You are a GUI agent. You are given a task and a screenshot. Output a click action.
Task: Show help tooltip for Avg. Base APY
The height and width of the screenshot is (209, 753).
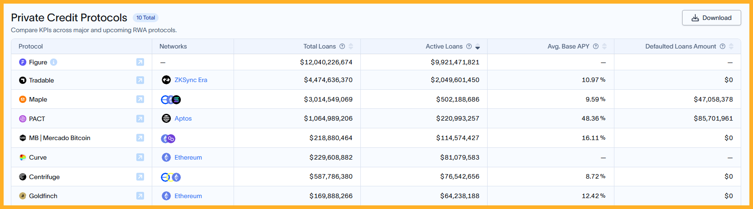pos(596,46)
